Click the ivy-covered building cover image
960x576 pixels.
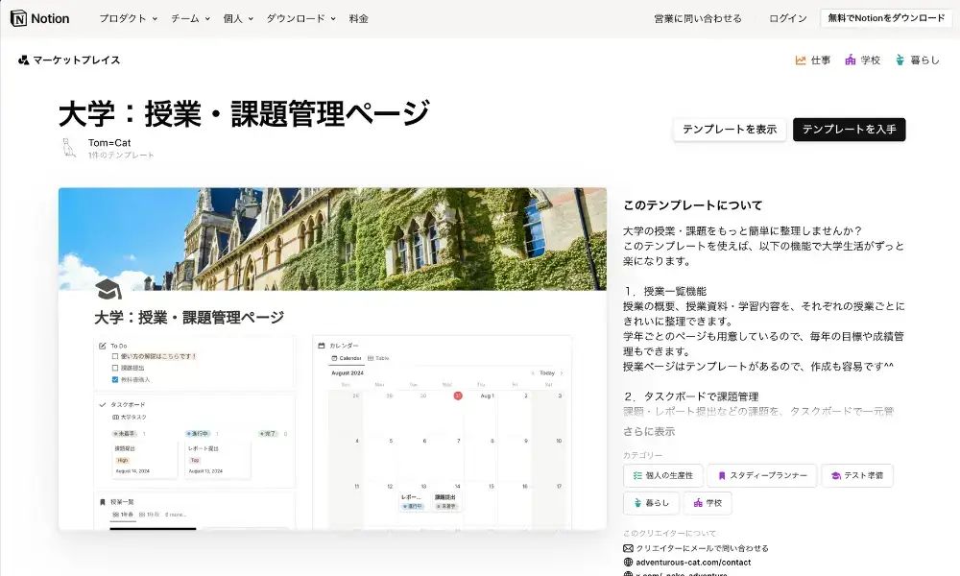tap(332, 239)
